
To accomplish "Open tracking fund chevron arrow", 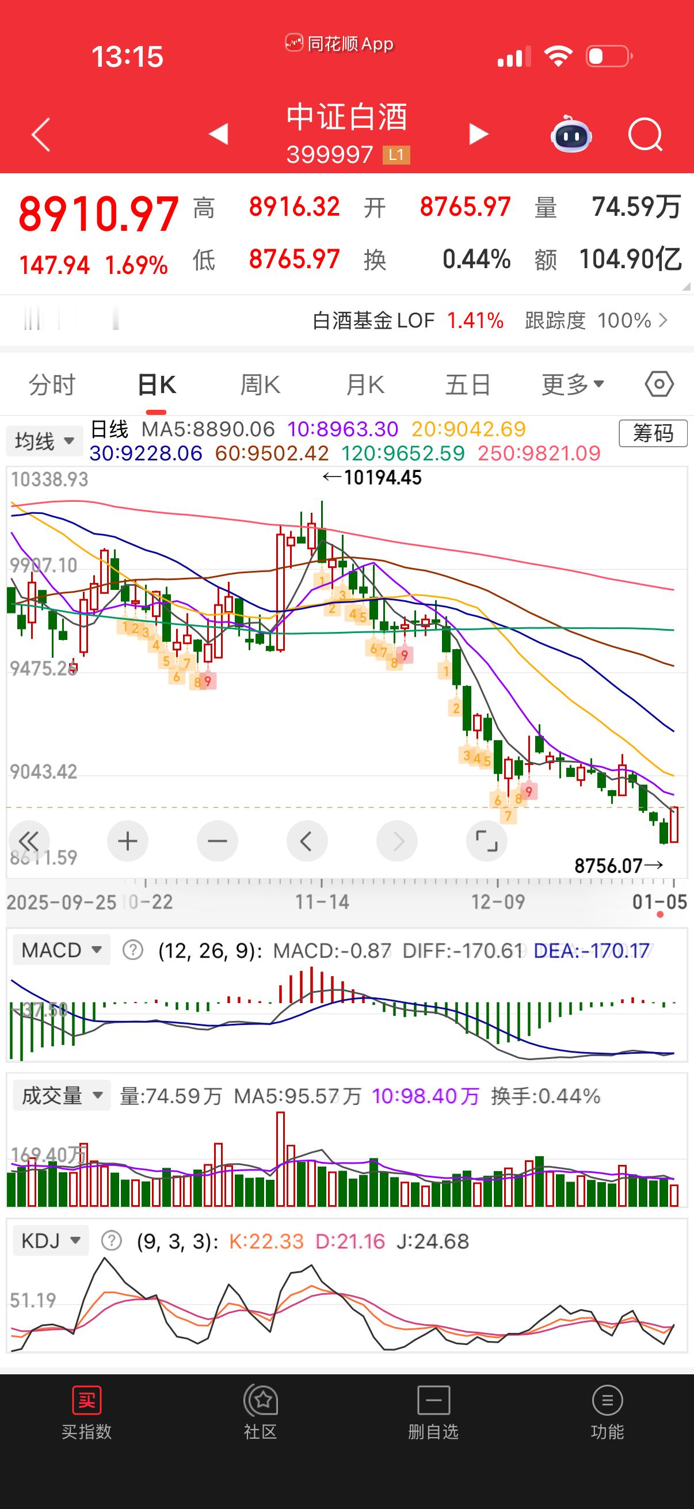I will pyautogui.click(x=664, y=321).
